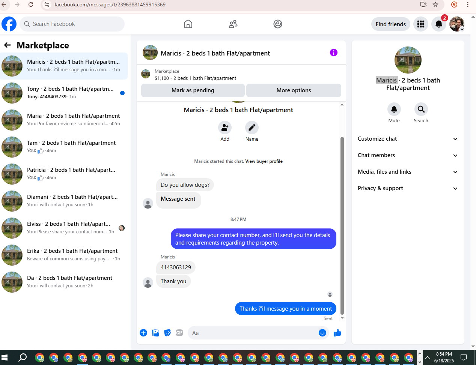Open the Friends icon in top navigation

233,24
